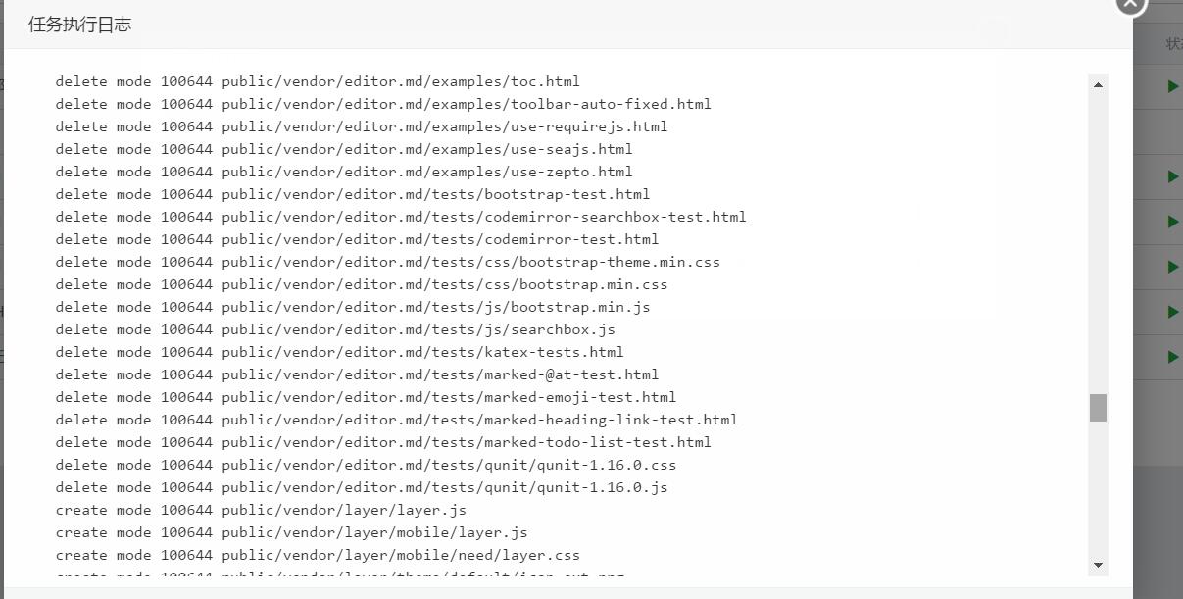1183x599 pixels.
Task: Click the log scrollbar thumb
Action: click(1098, 408)
